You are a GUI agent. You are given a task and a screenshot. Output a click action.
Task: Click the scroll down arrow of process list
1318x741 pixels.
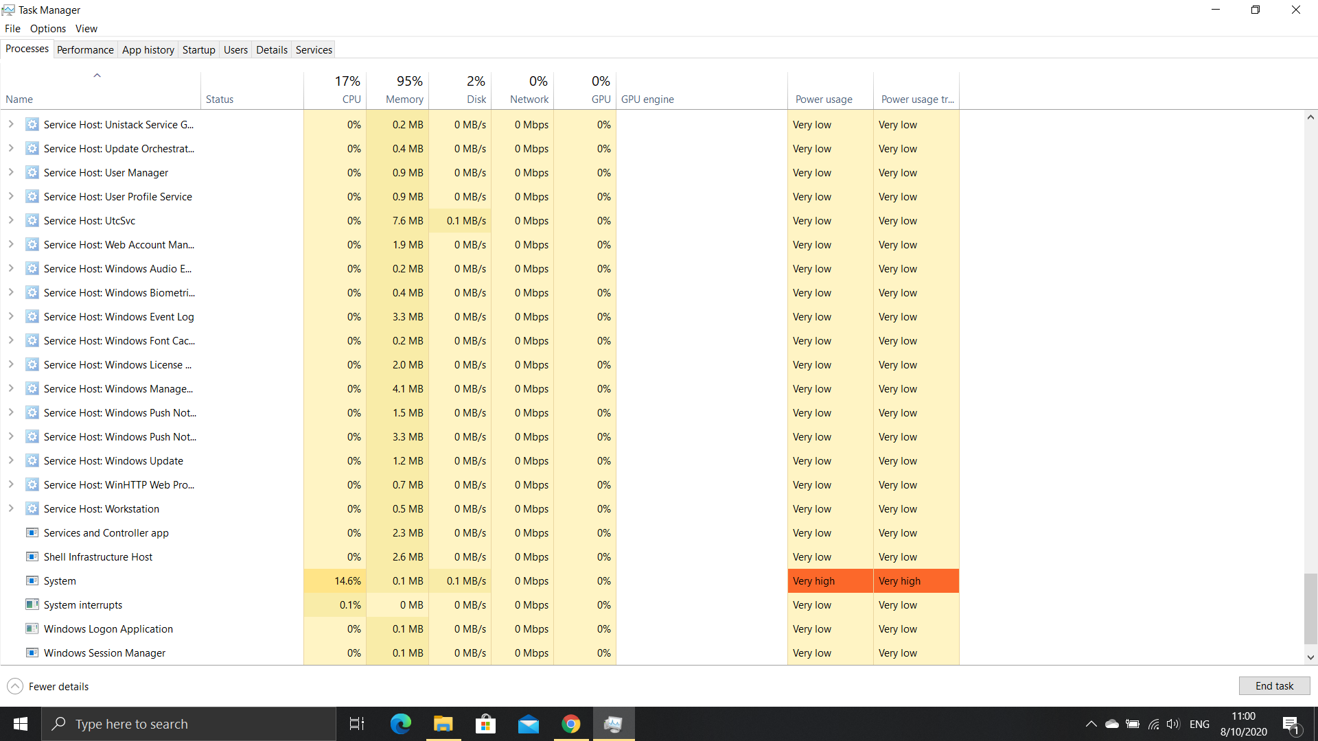point(1310,657)
